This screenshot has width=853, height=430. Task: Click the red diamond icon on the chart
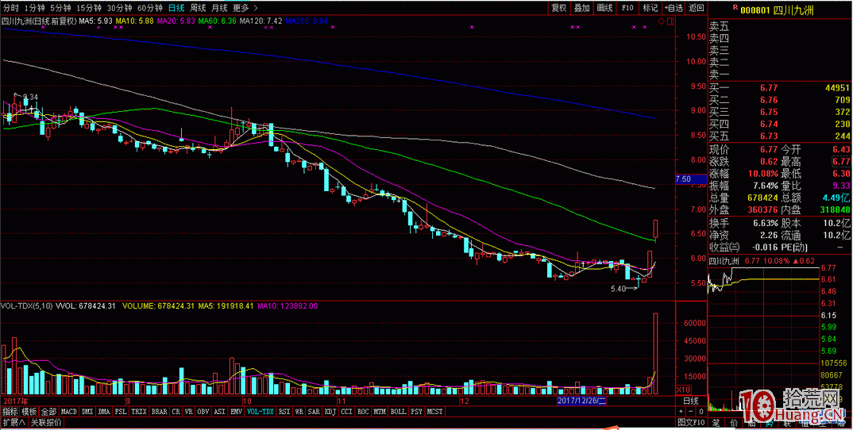661,21
